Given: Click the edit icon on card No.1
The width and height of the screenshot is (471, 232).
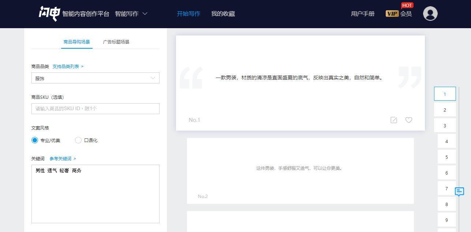Looking at the screenshot, I should [x=394, y=120].
